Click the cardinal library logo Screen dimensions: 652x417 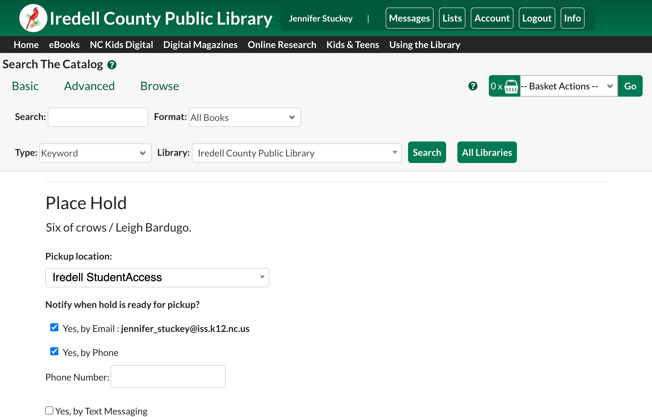click(x=33, y=18)
